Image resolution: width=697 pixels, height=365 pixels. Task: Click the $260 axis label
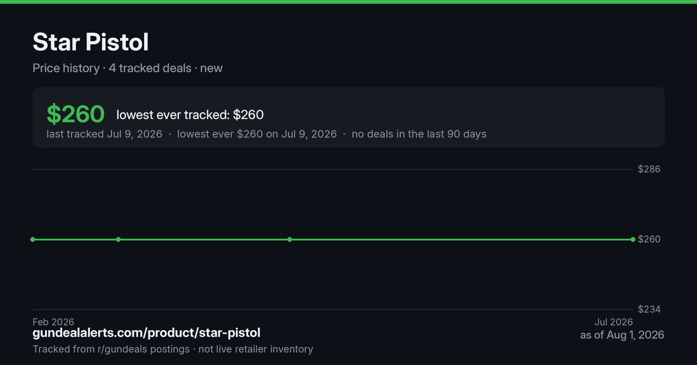click(649, 239)
